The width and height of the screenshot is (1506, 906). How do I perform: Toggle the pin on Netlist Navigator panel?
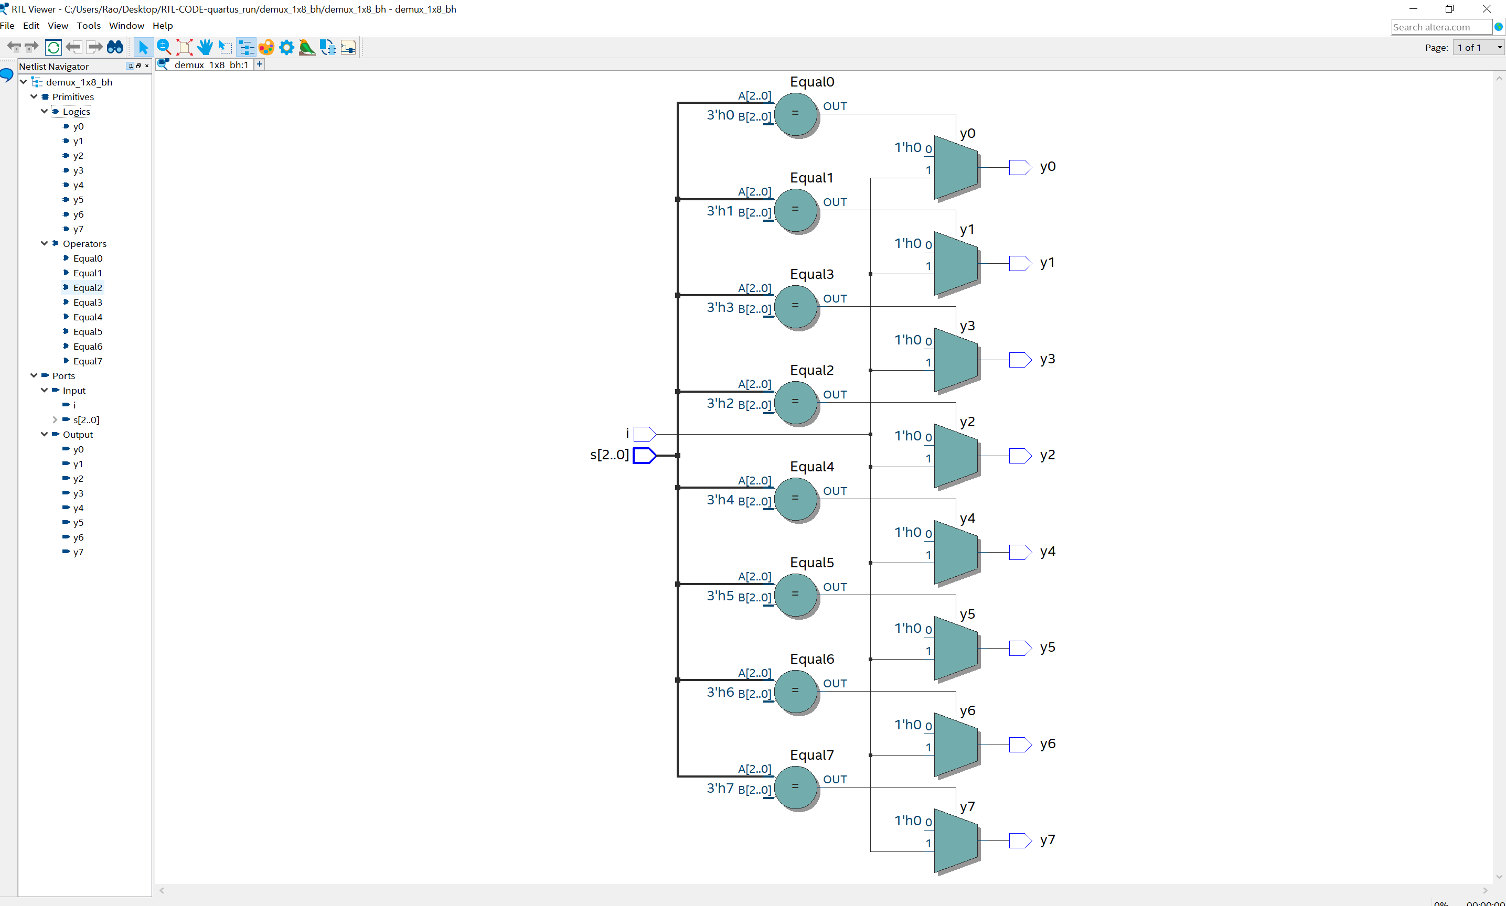(130, 66)
